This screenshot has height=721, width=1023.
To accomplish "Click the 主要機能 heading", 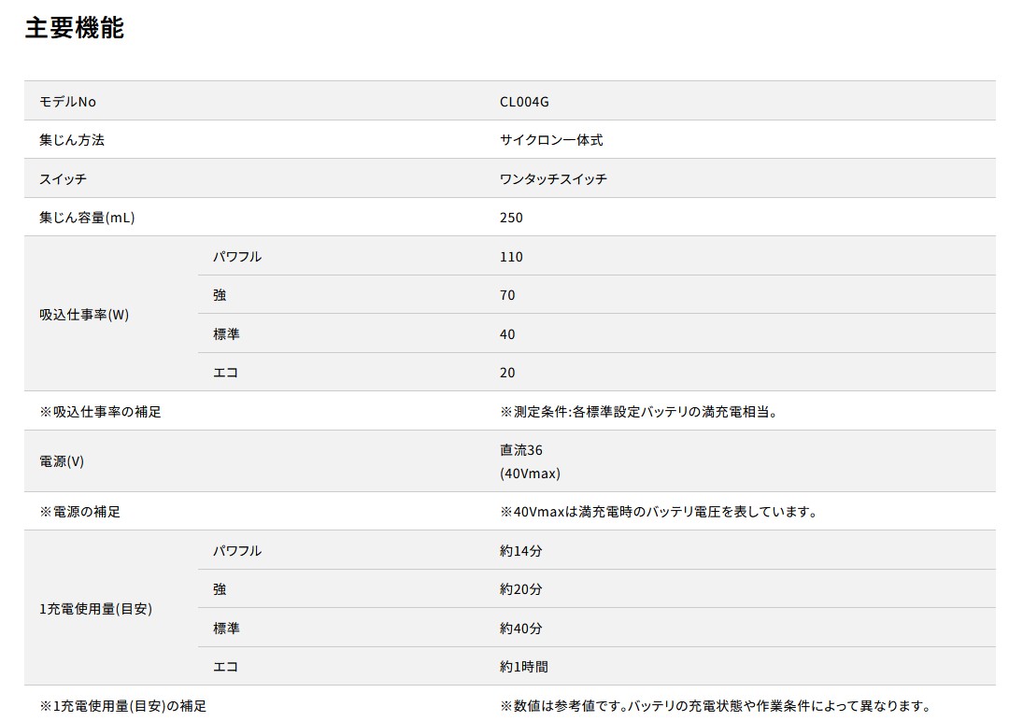I will (75, 28).
